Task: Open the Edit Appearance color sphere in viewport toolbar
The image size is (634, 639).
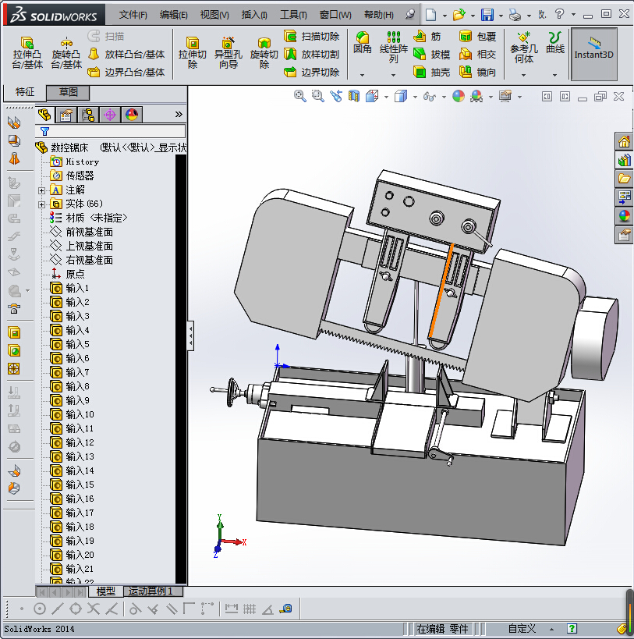Action: click(459, 96)
